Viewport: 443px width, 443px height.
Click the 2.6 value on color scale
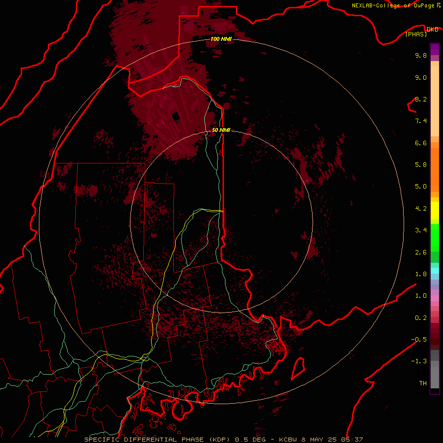(421, 253)
